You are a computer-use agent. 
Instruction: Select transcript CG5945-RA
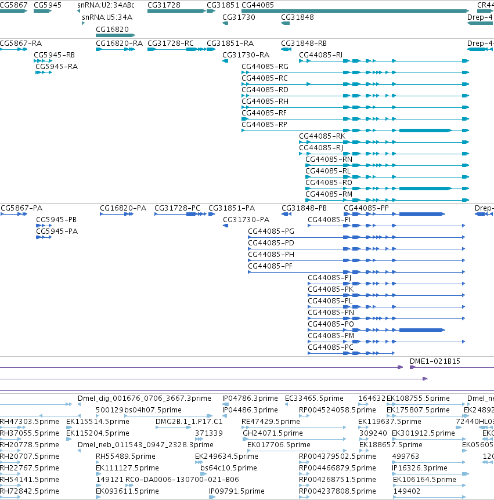point(56,66)
